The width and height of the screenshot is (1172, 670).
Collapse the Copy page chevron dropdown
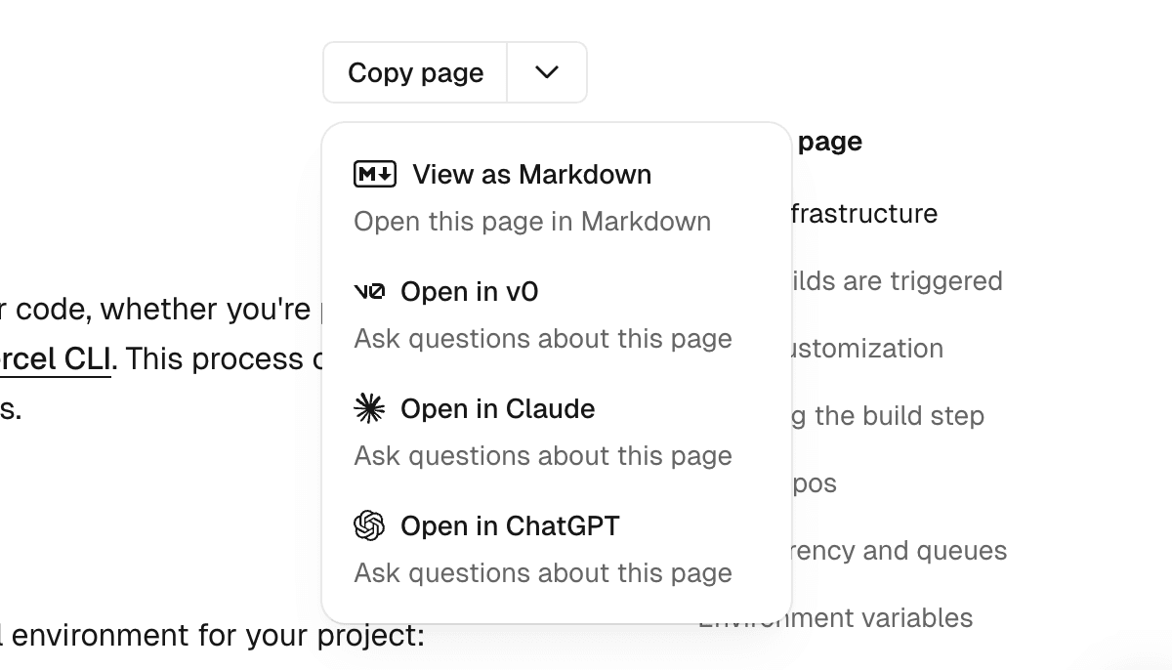tap(547, 72)
